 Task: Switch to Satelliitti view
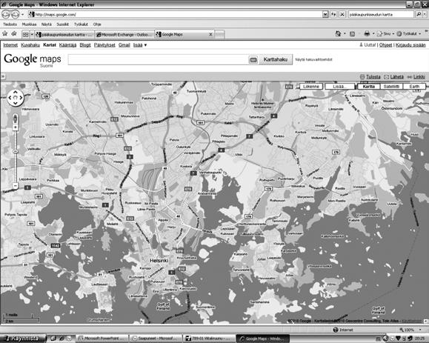click(x=391, y=87)
